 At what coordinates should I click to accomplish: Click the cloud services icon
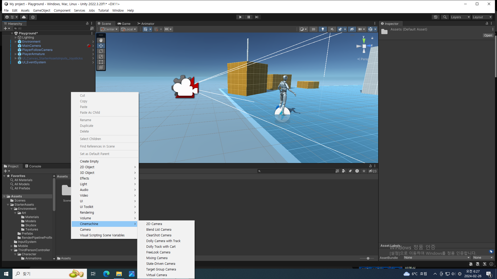(x=24, y=17)
